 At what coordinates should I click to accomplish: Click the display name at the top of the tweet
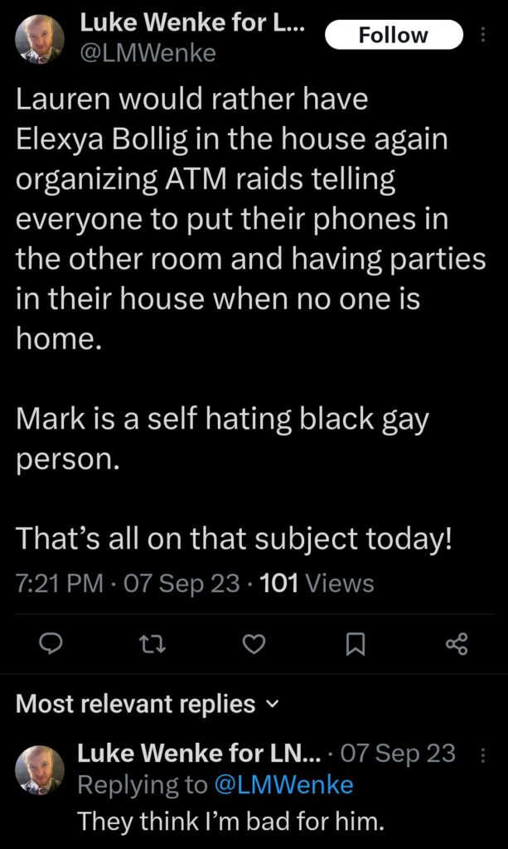(192, 24)
